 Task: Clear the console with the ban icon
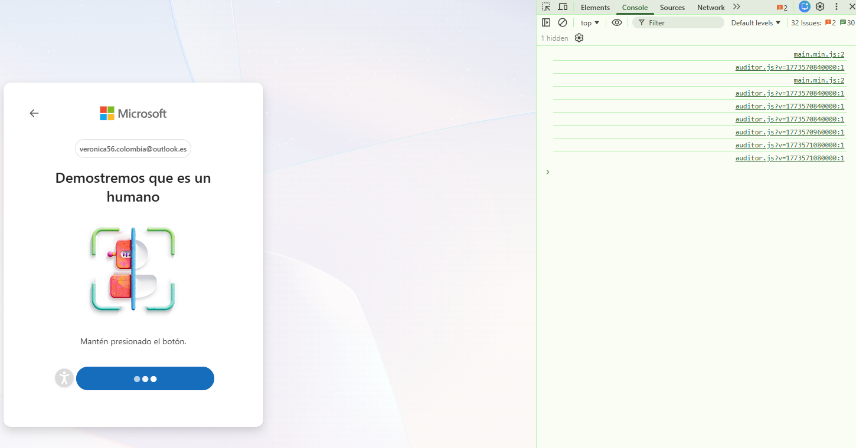pyautogui.click(x=563, y=22)
